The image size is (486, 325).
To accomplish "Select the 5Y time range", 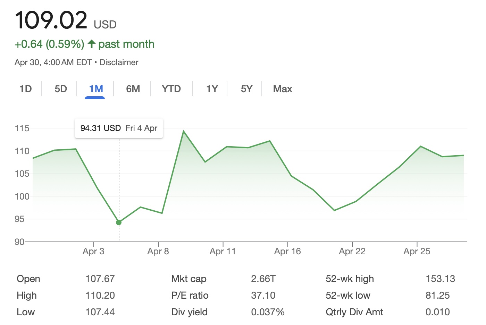I will click(246, 89).
